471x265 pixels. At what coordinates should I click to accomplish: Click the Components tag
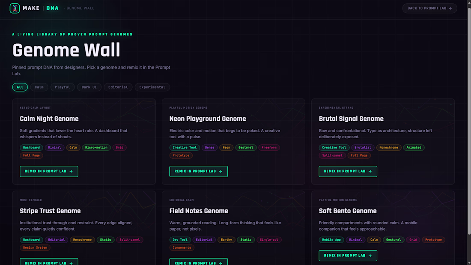[182, 247]
